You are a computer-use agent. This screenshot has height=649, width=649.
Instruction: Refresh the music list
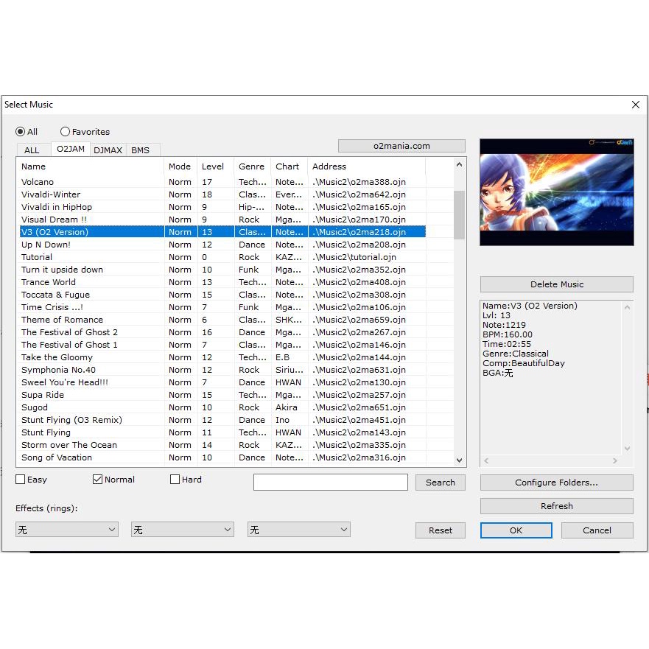556,506
